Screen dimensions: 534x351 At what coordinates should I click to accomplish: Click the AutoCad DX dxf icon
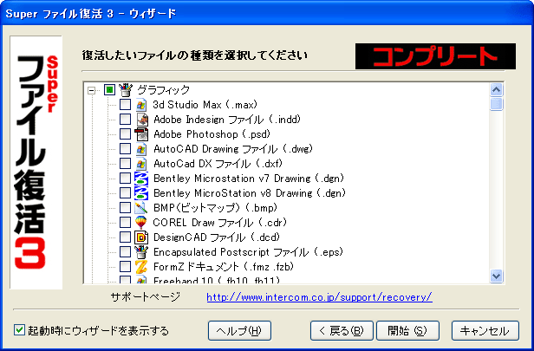coord(141,164)
